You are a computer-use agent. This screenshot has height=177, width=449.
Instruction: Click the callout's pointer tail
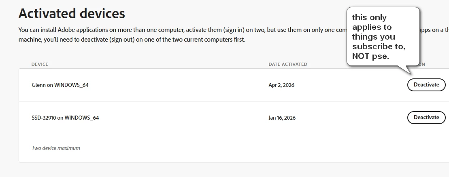point(406,70)
